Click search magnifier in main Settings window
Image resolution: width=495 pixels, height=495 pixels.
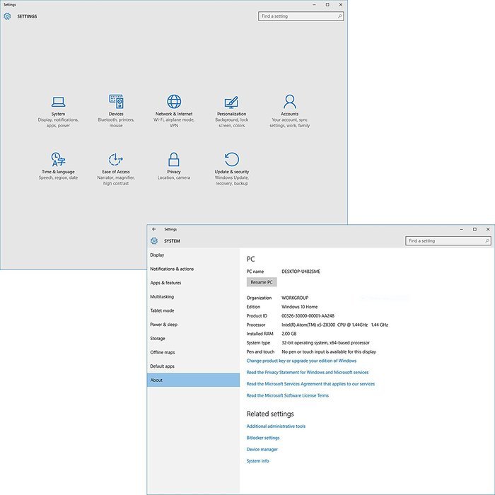point(339,16)
